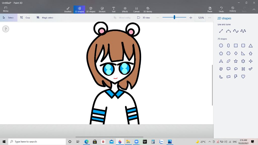Select the 3-point curve tool
This screenshot has width=258, height=145.
coord(228,31)
